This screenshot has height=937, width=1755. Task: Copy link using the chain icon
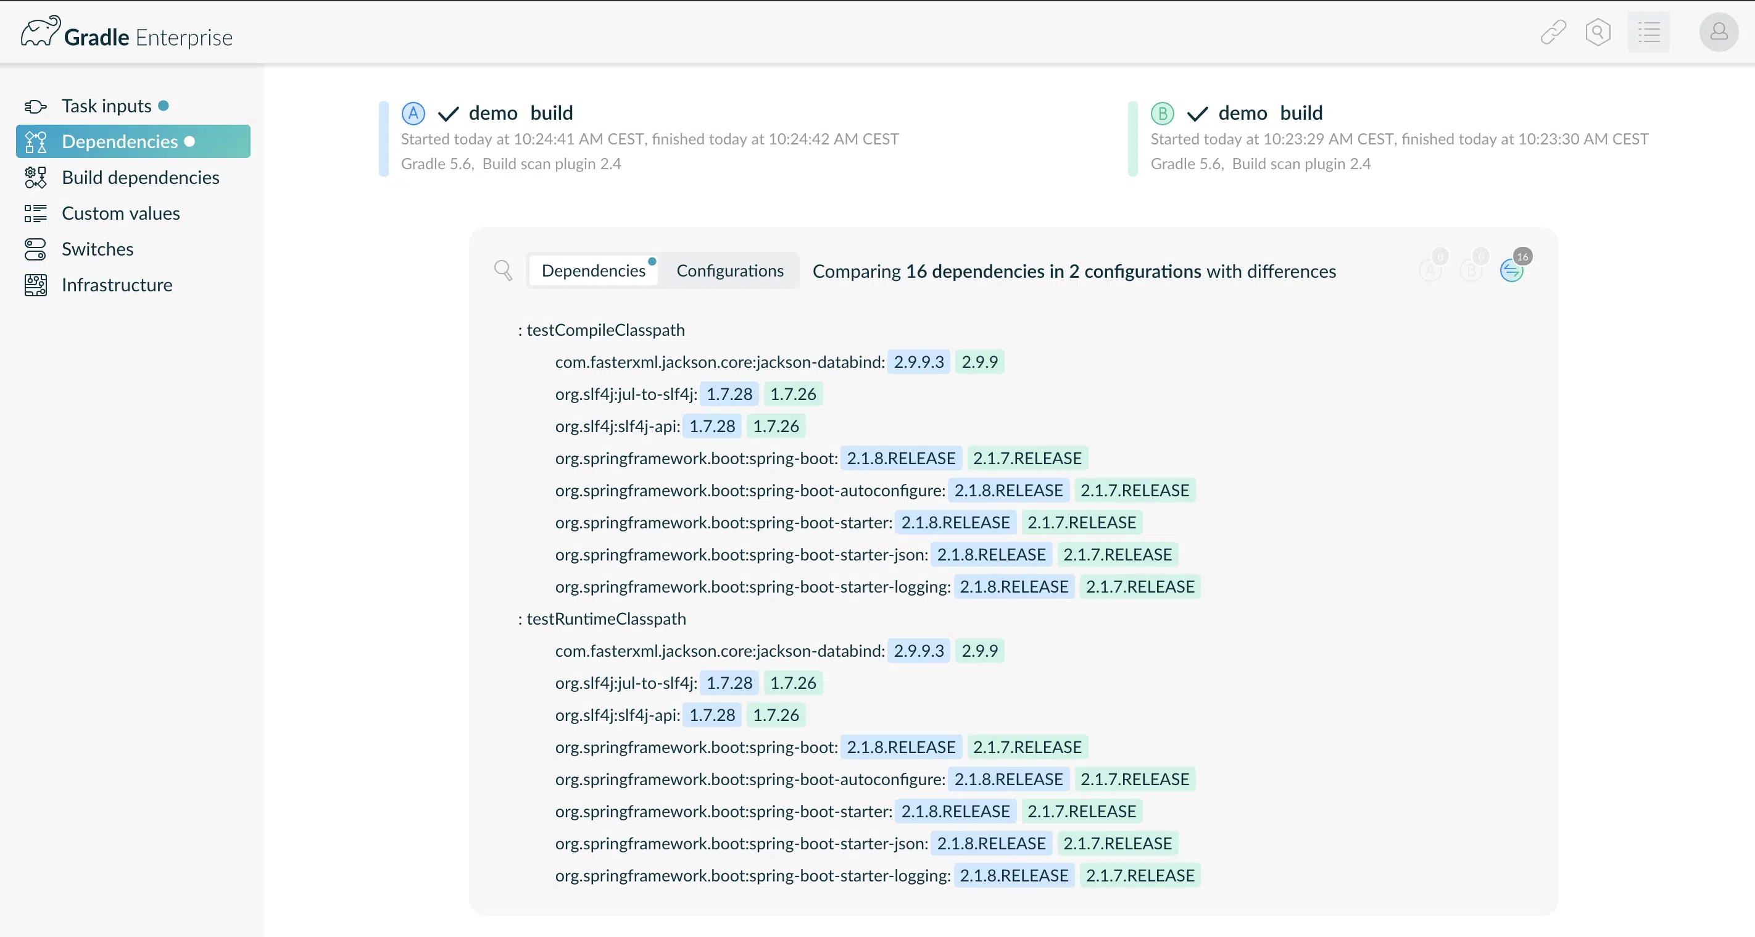click(x=1553, y=32)
